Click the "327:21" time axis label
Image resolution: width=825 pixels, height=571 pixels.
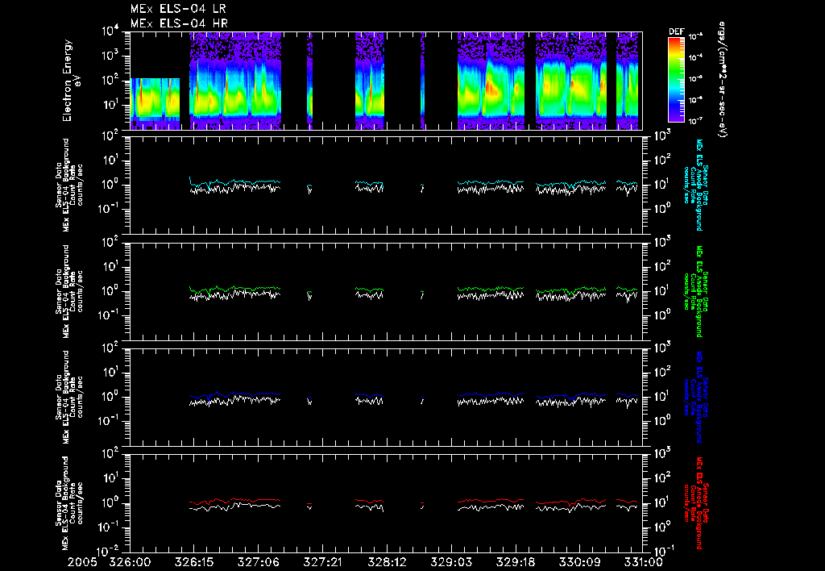[x=323, y=562]
